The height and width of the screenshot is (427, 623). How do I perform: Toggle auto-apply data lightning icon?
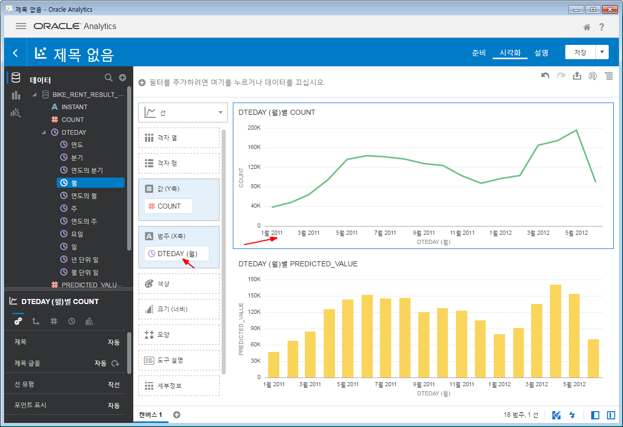coord(572,415)
